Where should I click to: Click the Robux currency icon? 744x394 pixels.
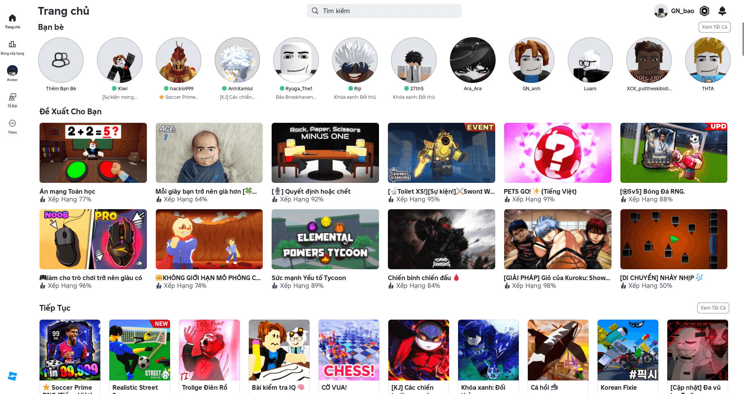[704, 11]
